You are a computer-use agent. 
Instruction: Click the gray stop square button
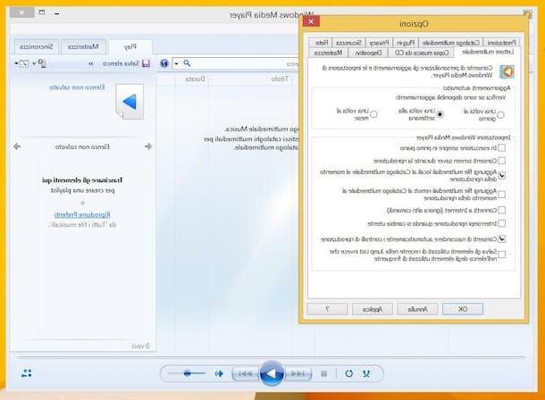coord(324,374)
